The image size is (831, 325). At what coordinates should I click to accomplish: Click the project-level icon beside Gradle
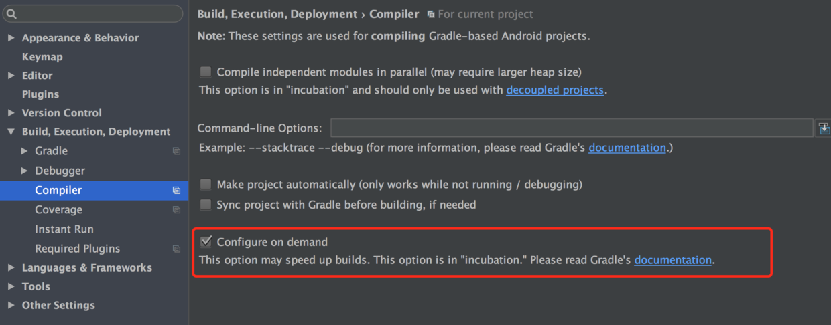coord(176,151)
